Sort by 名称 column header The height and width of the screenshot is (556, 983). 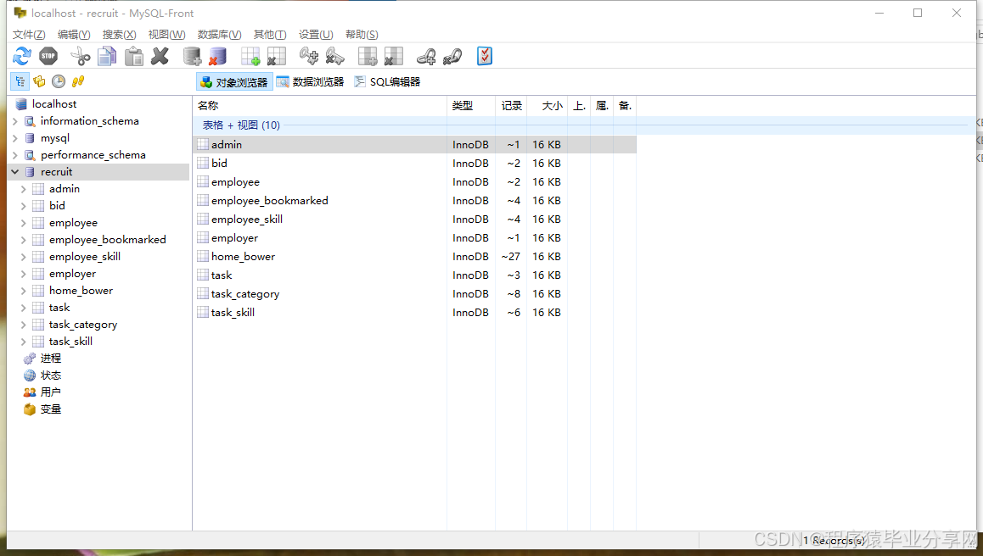pos(320,106)
